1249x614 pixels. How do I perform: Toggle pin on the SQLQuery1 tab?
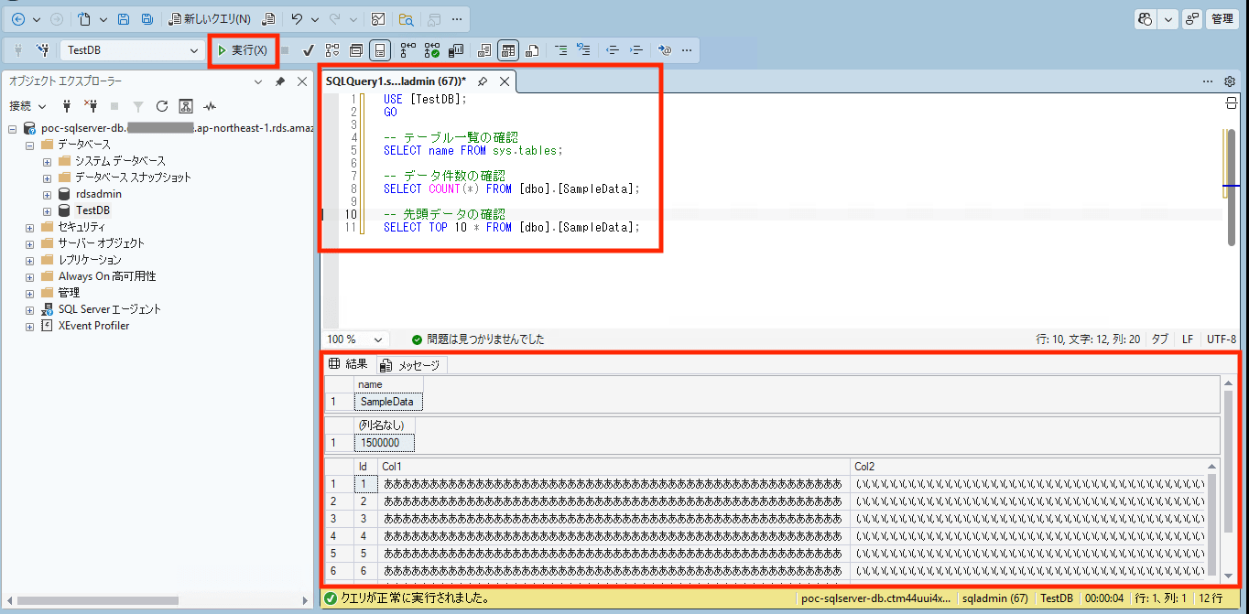point(483,81)
